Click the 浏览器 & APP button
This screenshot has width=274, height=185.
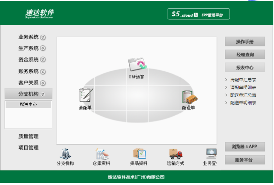click(245, 147)
